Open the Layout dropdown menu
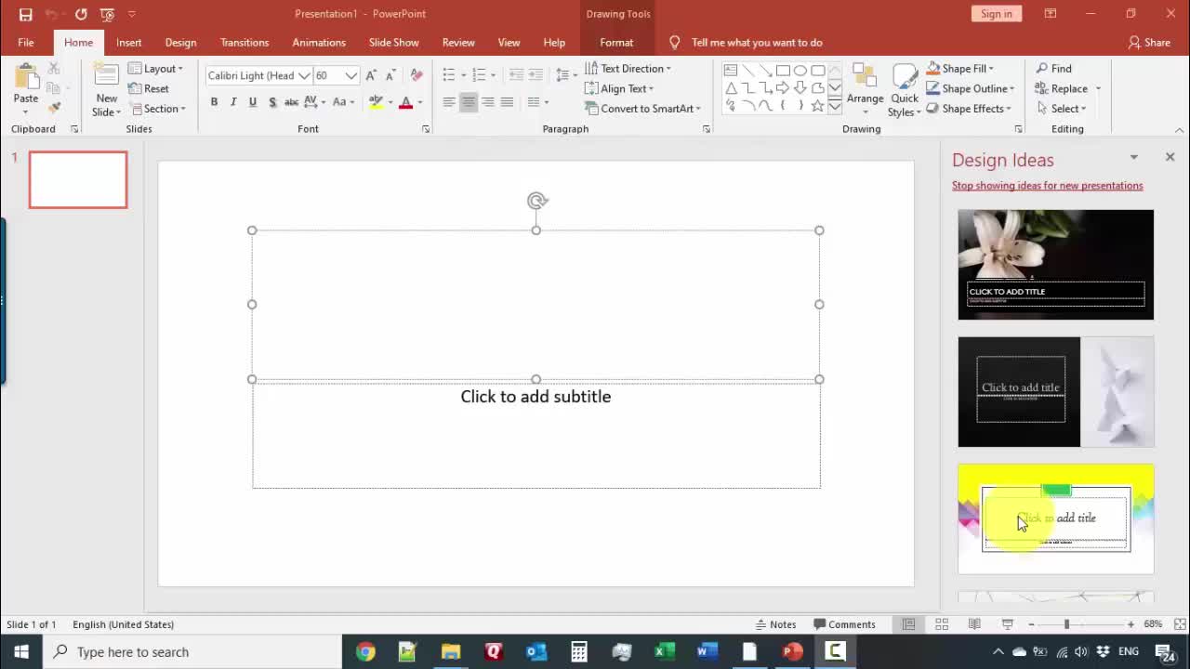The width and height of the screenshot is (1190, 669). (x=156, y=69)
